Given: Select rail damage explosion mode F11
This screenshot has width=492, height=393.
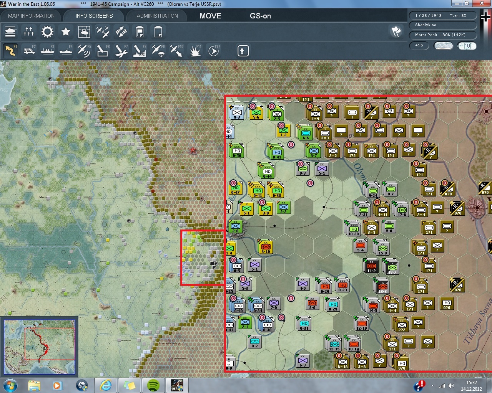Looking at the screenshot, I should pyautogui.click(x=195, y=51).
